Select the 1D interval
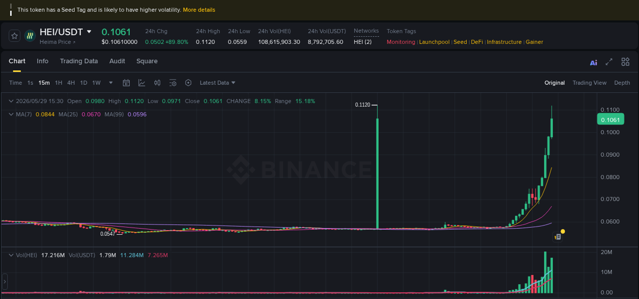 pyautogui.click(x=83, y=83)
